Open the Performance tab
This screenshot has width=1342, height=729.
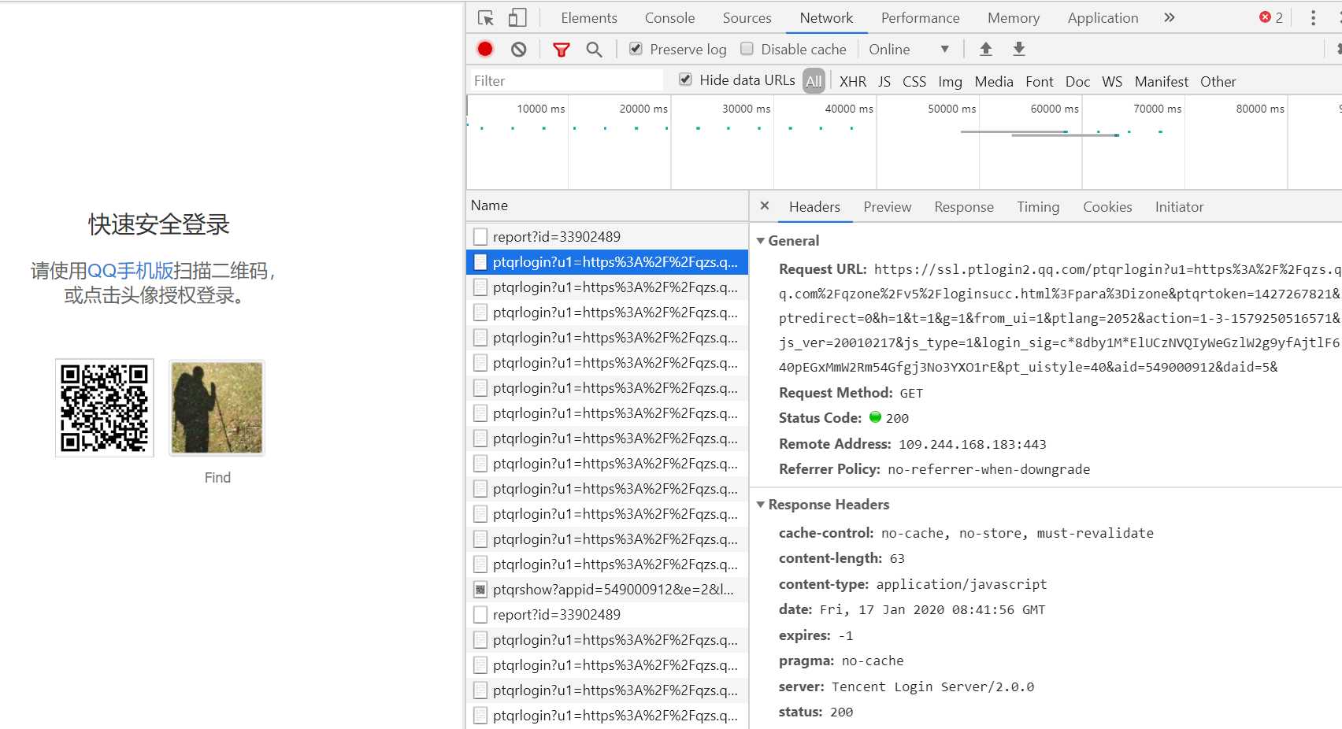click(x=920, y=17)
